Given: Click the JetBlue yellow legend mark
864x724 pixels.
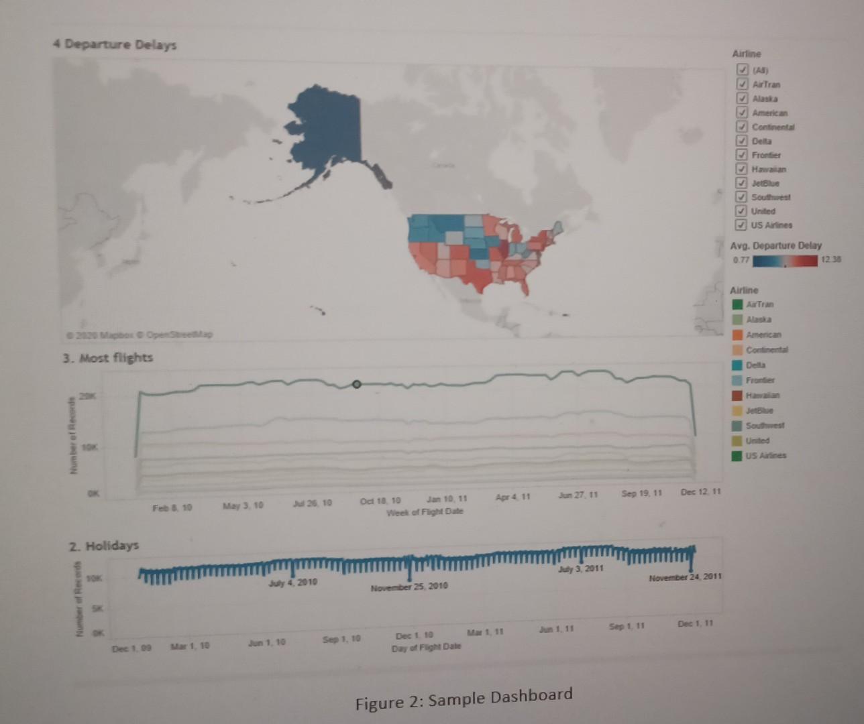Looking at the screenshot, I should click(x=740, y=410).
